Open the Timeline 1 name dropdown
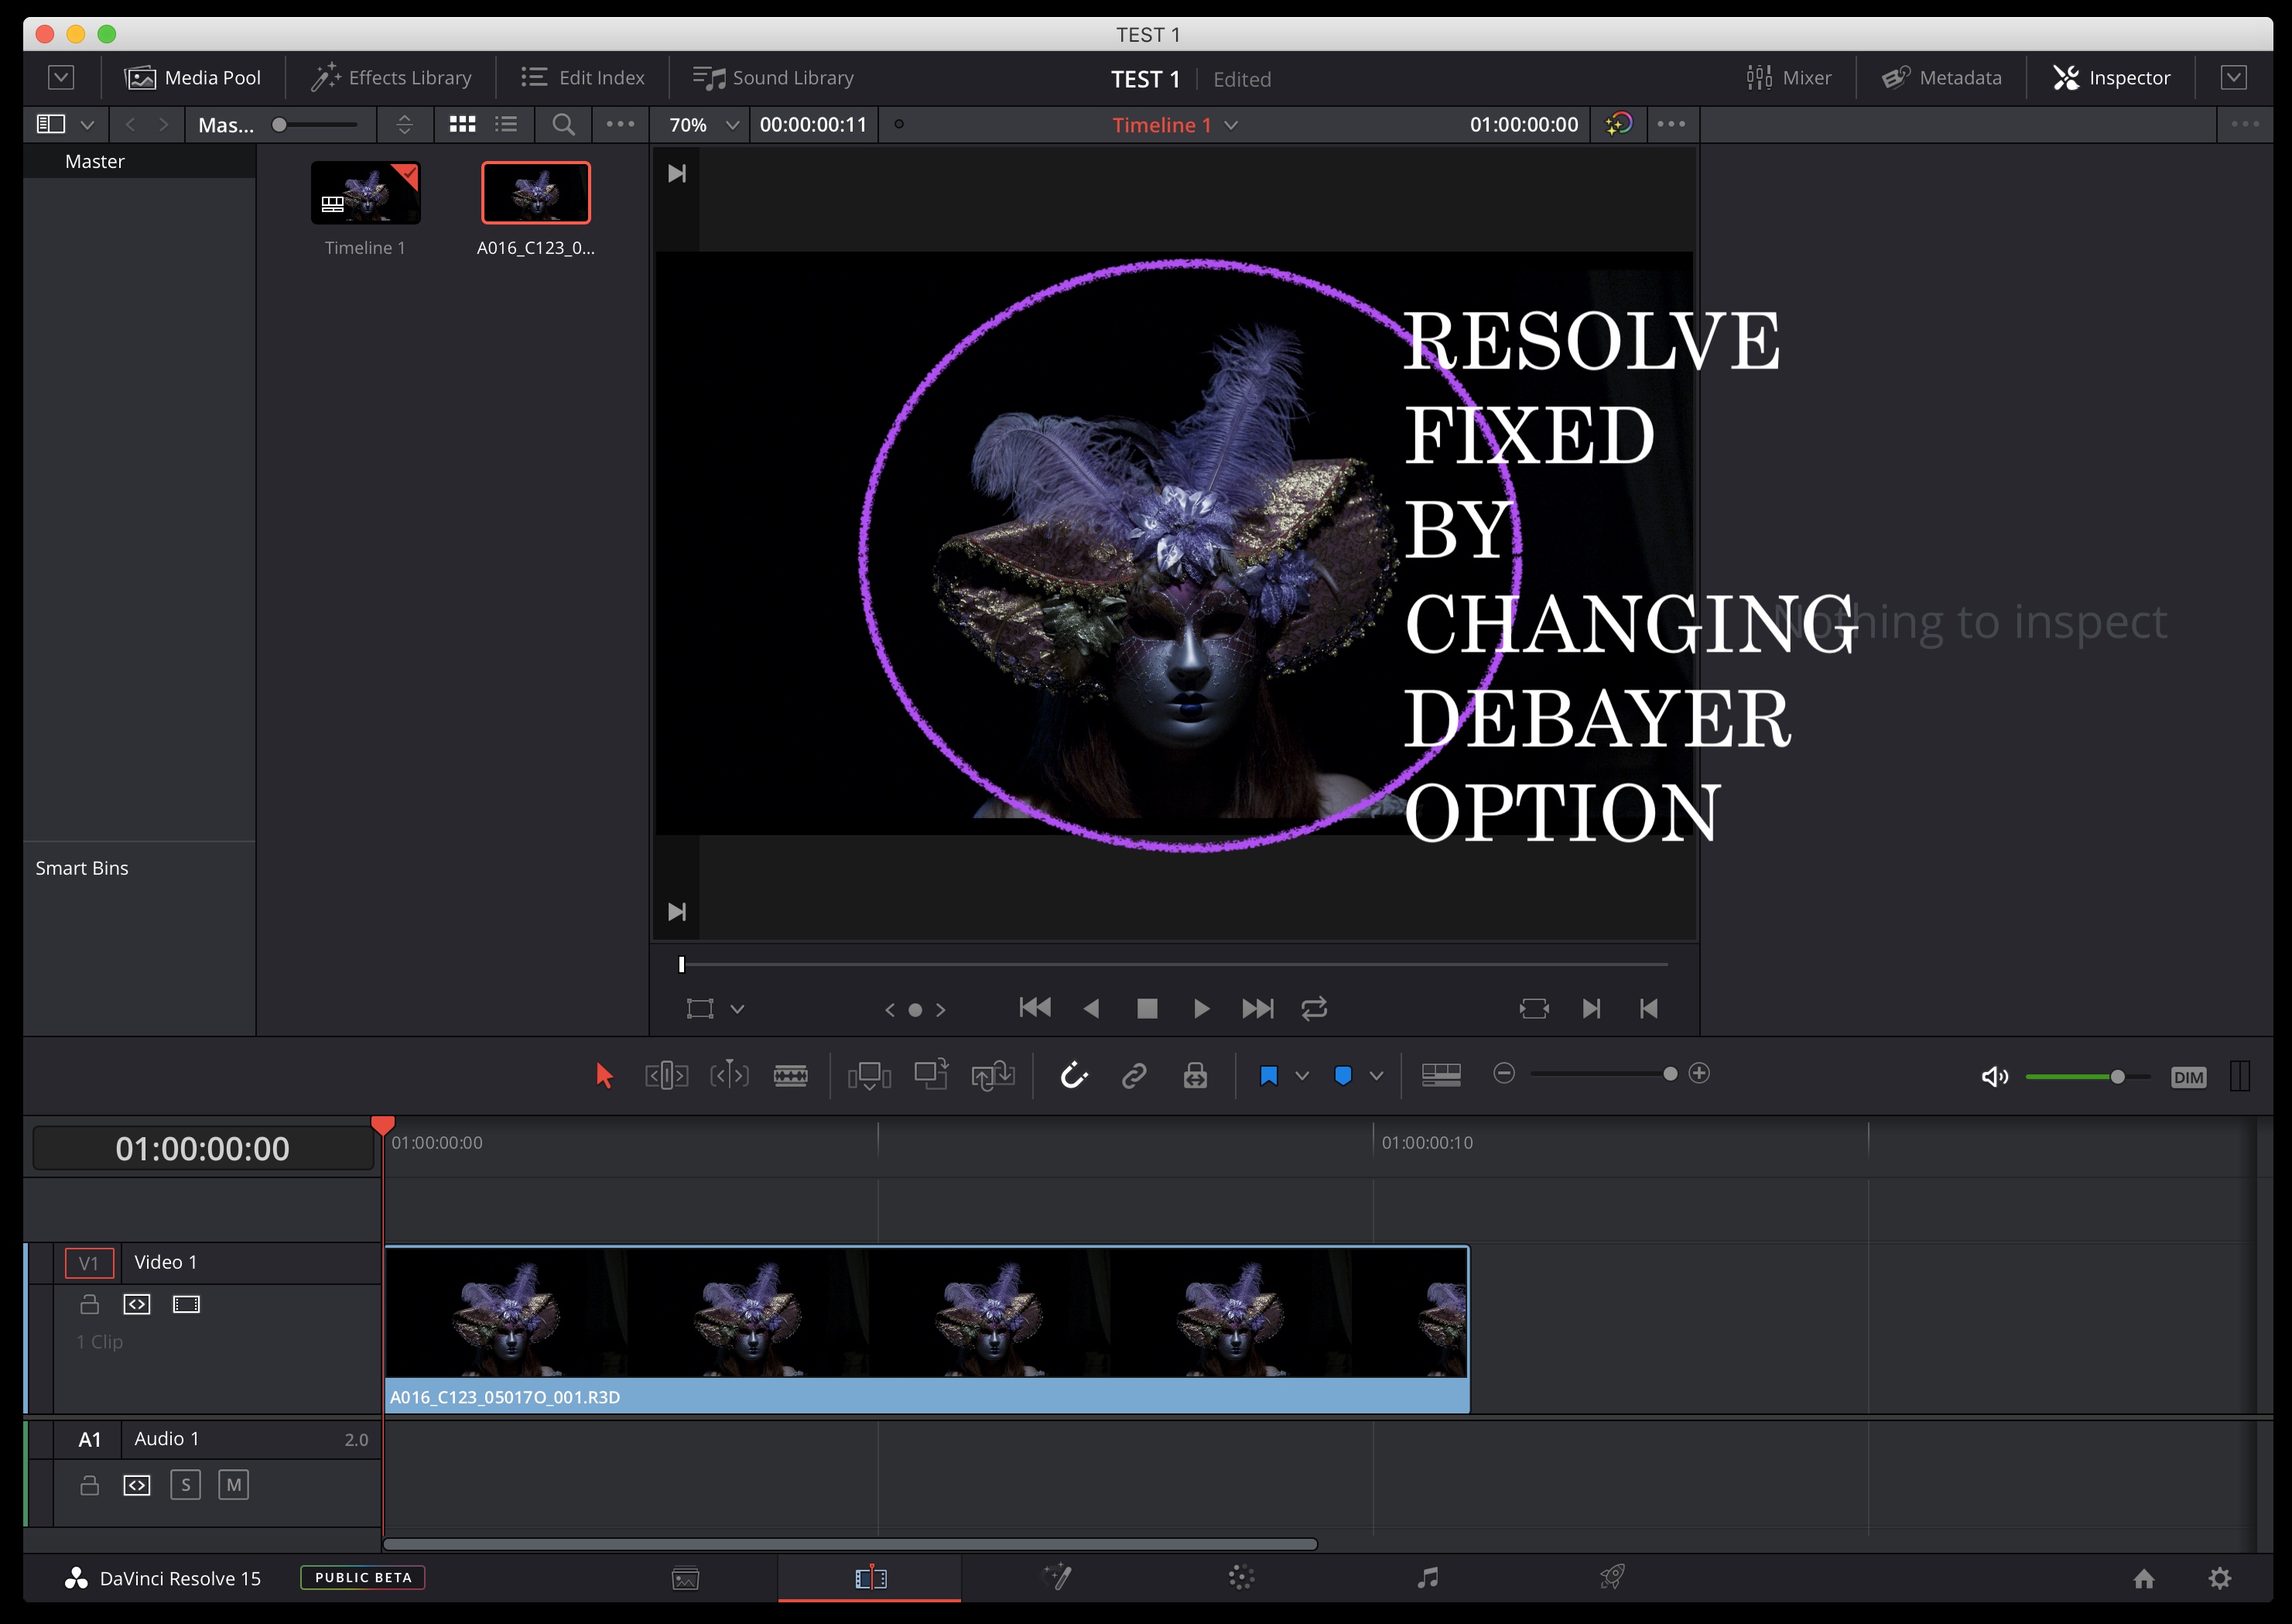Viewport: 2292px width, 1624px height. tap(1231, 125)
